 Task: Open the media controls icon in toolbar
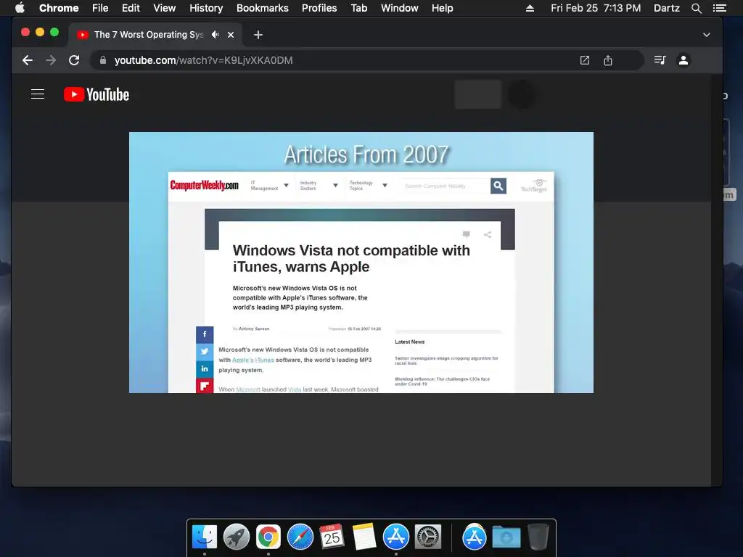660,60
